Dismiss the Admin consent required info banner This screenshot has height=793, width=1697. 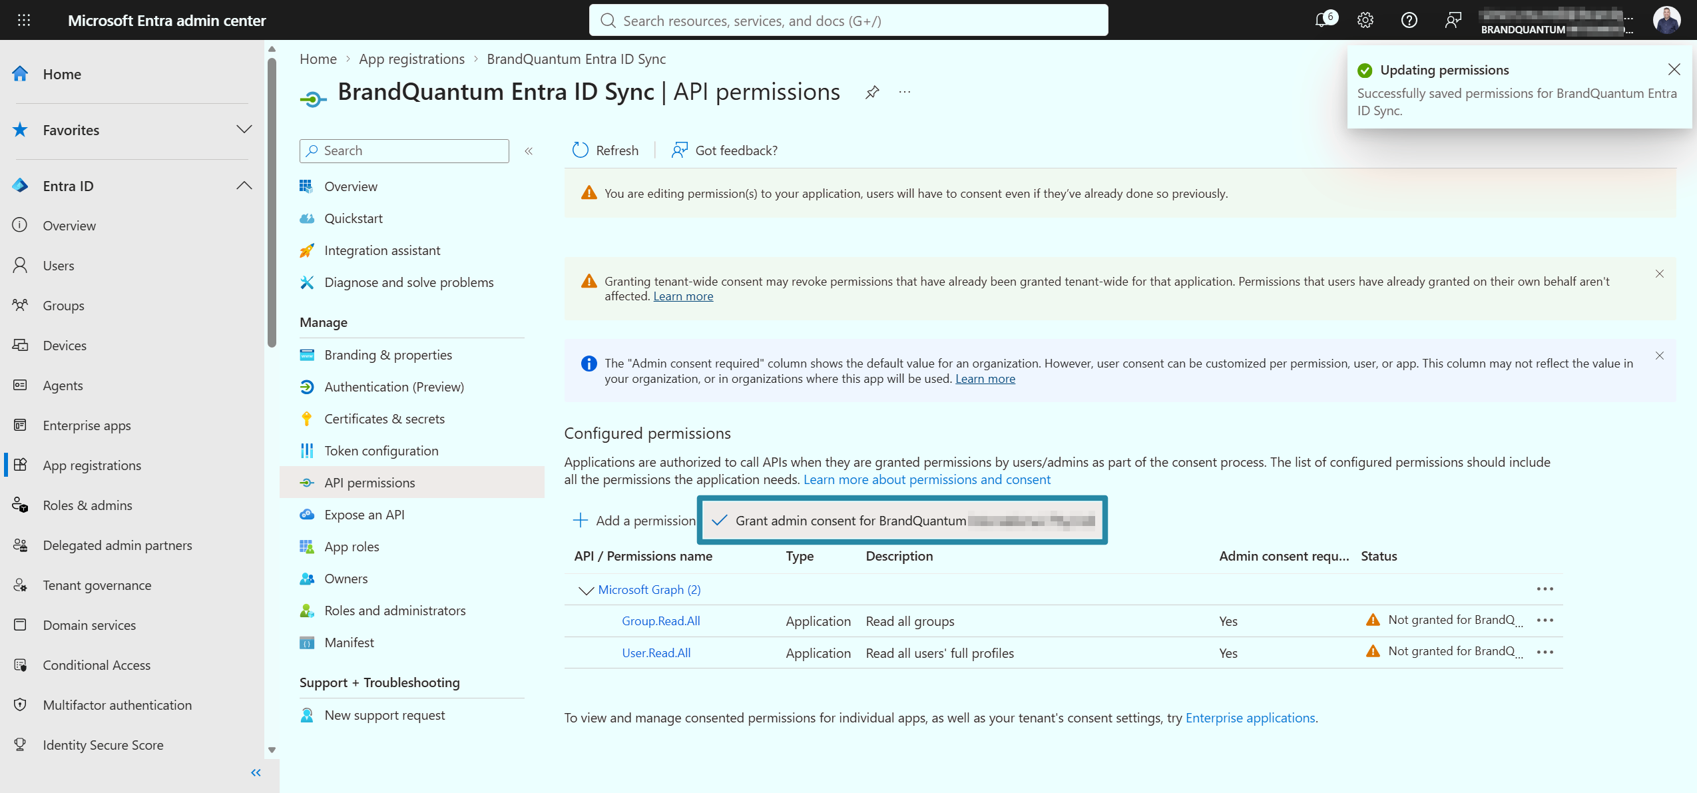coord(1660,356)
